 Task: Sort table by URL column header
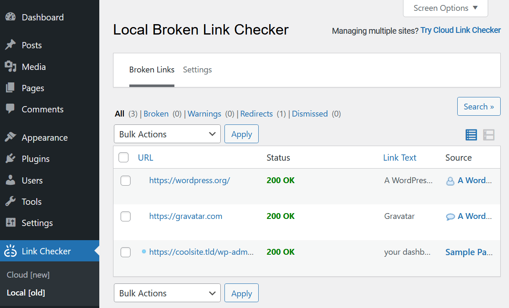[146, 157]
